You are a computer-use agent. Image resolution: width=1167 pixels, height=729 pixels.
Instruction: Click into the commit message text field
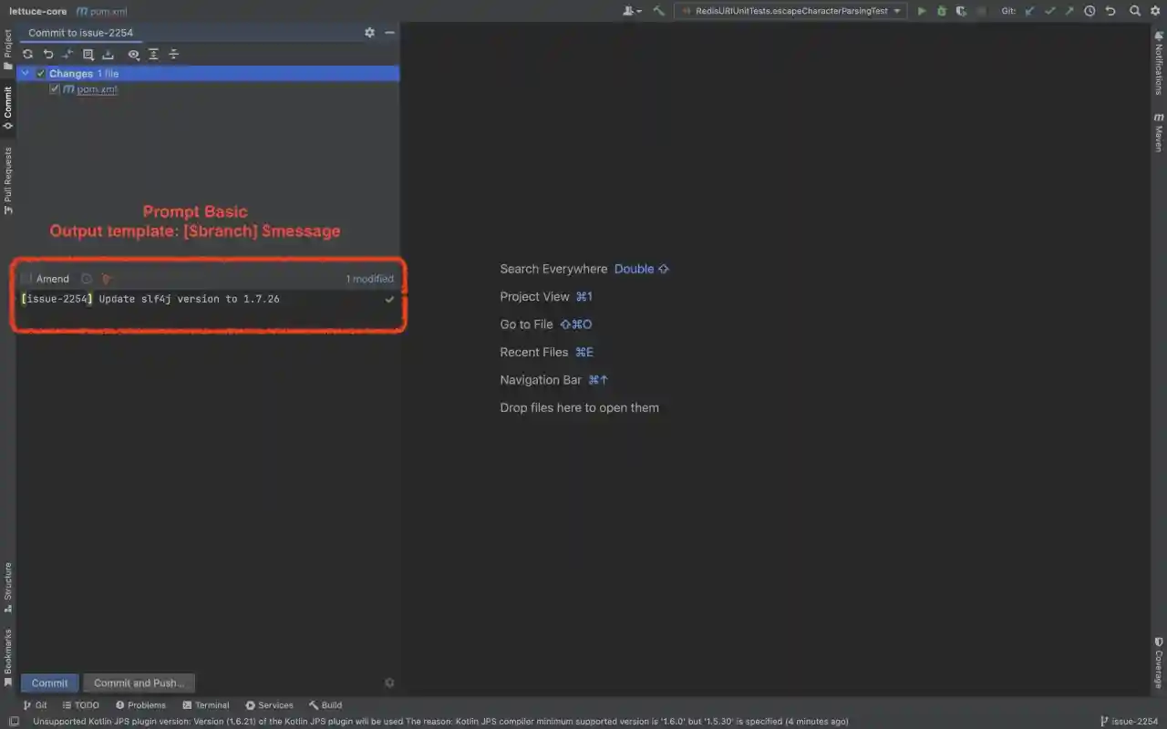[x=201, y=310]
